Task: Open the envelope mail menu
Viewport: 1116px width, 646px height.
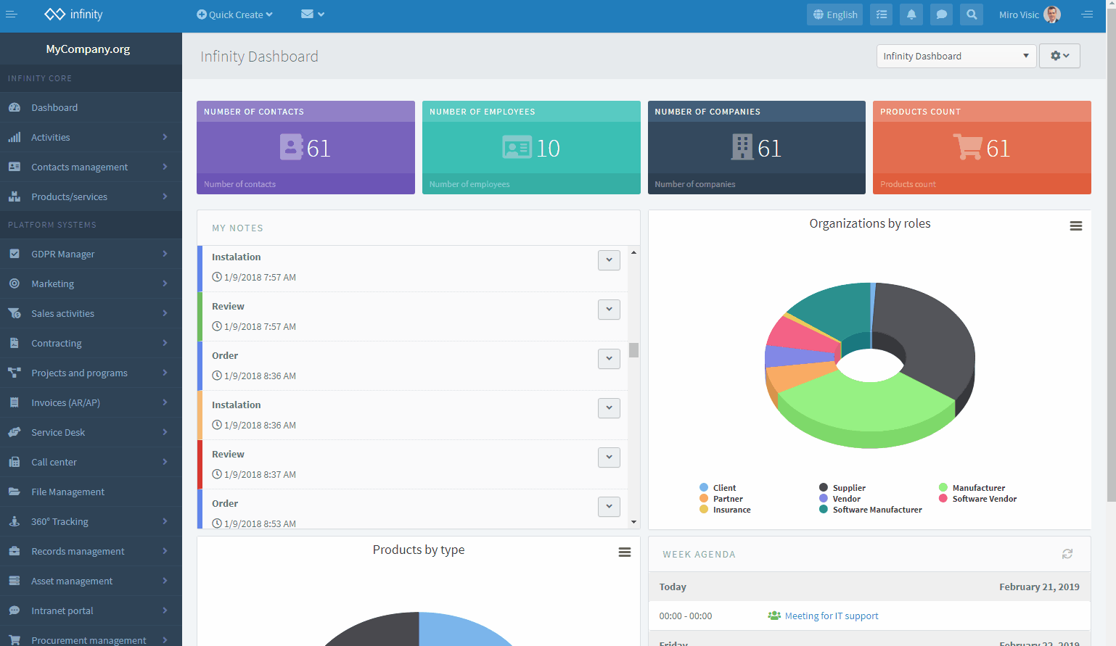Action: pyautogui.click(x=313, y=15)
